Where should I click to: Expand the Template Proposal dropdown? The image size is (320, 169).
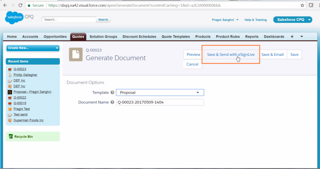pyautogui.click(x=160, y=92)
